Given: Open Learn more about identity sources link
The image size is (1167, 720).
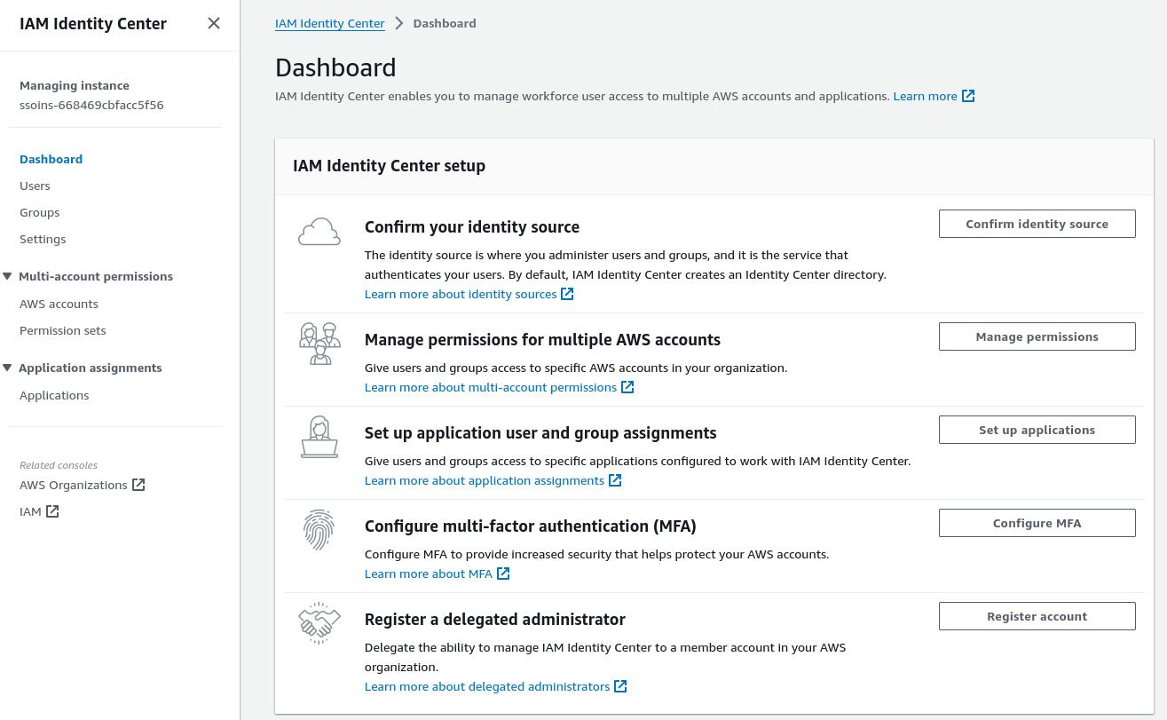Looking at the screenshot, I should [x=460, y=293].
